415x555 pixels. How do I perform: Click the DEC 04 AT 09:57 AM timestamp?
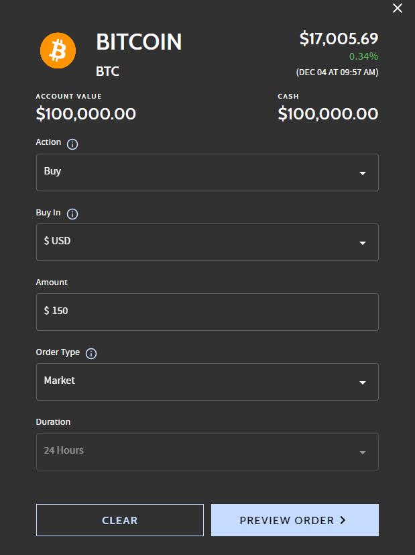point(337,72)
